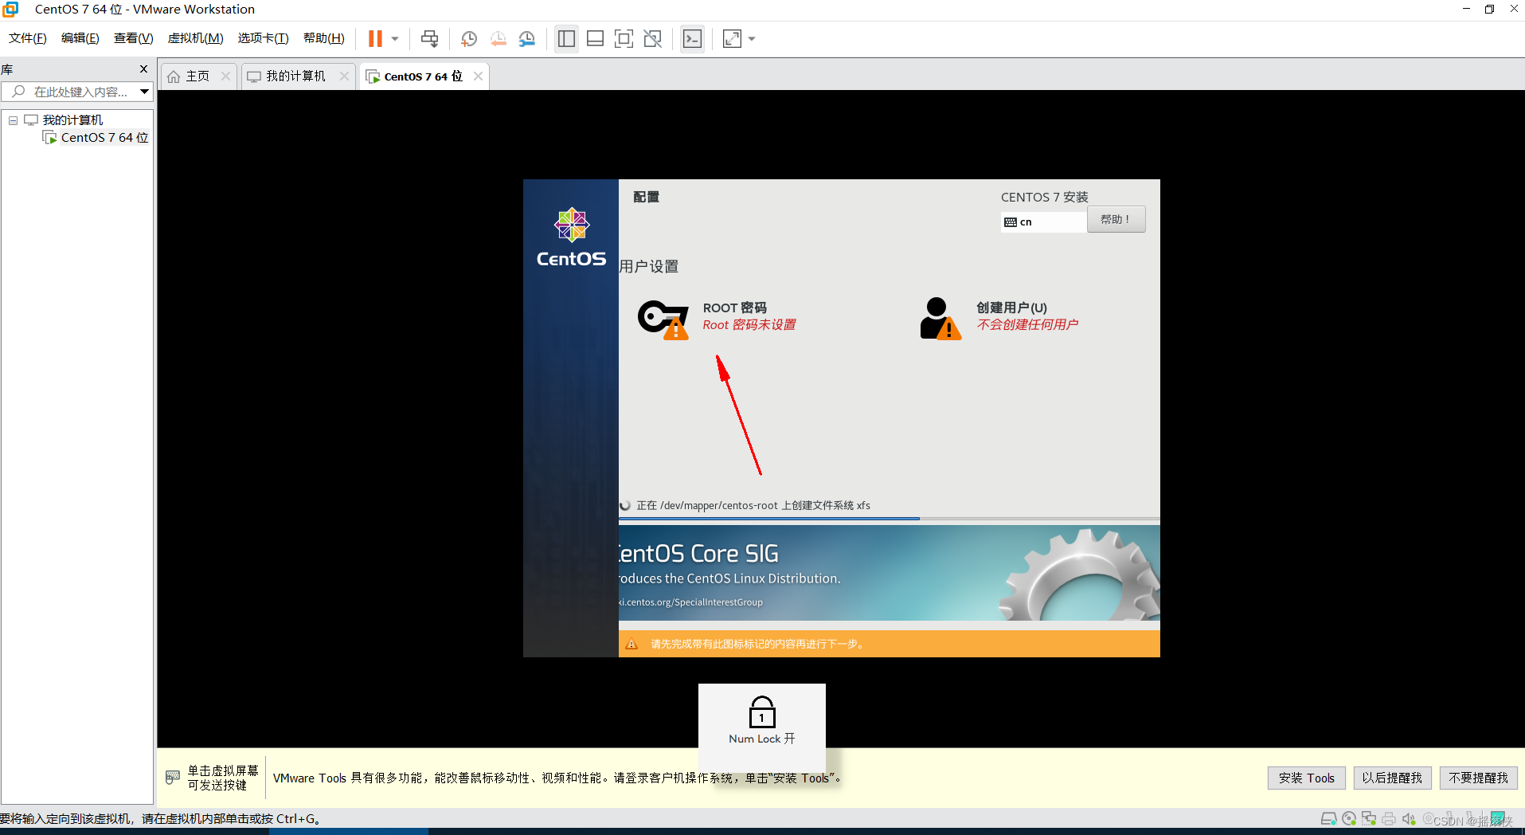Close the 我的计算机 tab
This screenshot has width=1525, height=835.
pos(344,76)
